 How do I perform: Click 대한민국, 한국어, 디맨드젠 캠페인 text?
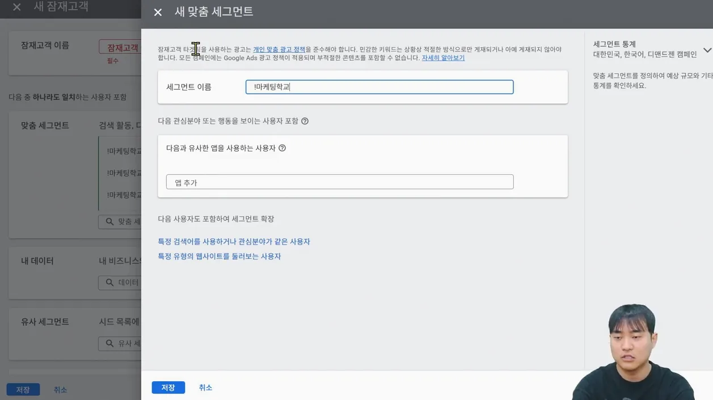pos(645,54)
